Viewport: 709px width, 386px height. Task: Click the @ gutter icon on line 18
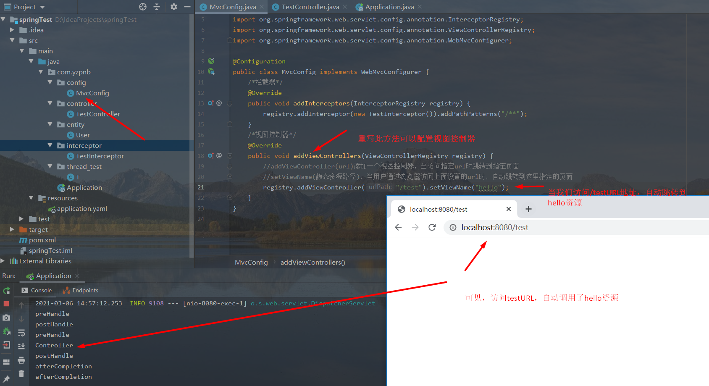click(x=219, y=156)
